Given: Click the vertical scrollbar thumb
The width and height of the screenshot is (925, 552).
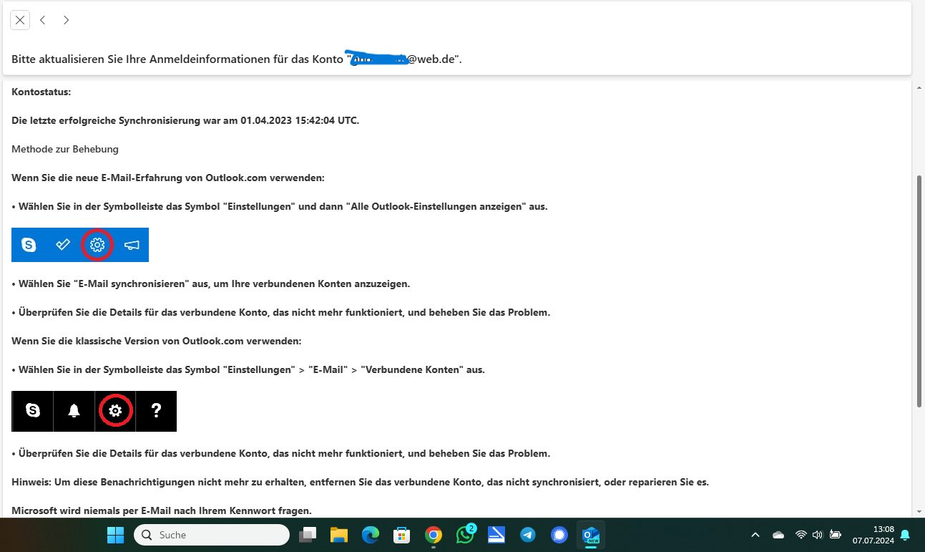Looking at the screenshot, I should (x=919, y=290).
